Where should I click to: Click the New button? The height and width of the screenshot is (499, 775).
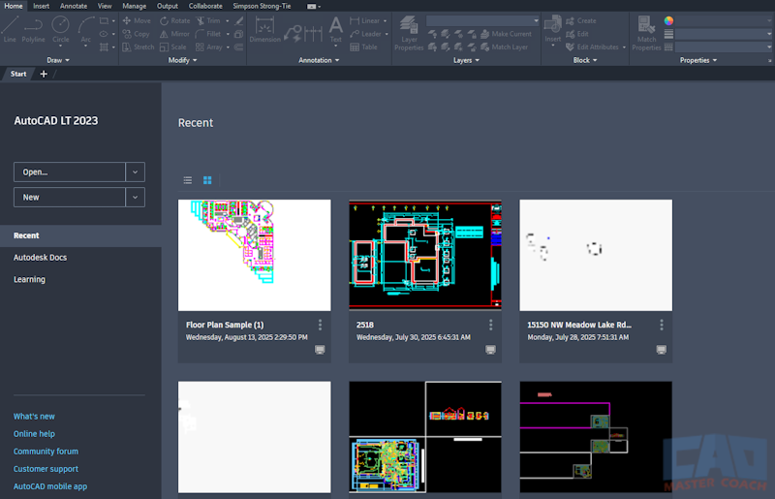pyautogui.click(x=69, y=198)
